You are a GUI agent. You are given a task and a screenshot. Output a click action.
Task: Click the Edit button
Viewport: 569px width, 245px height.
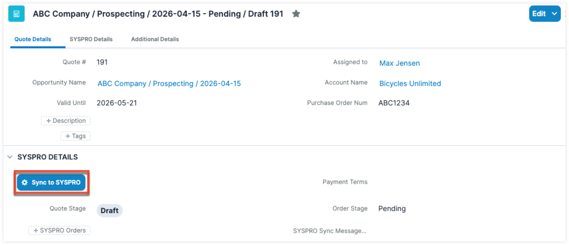click(539, 14)
